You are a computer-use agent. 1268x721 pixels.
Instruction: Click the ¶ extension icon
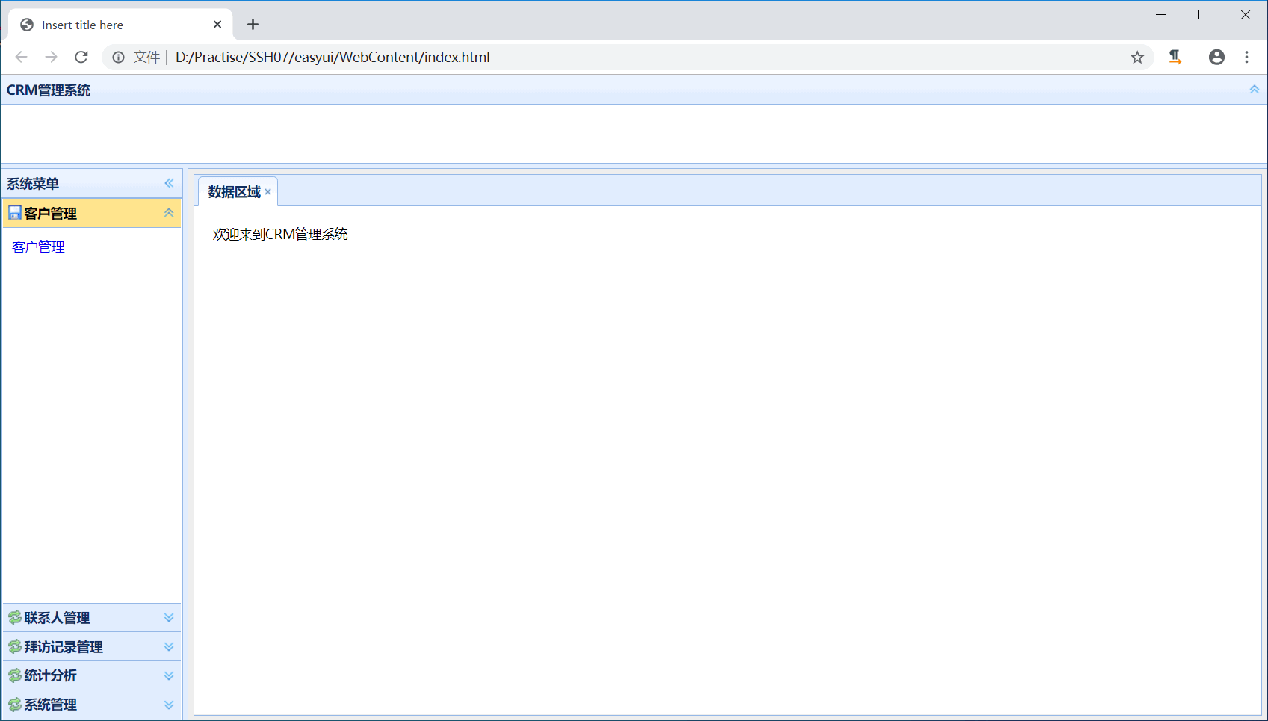pyautogui.click(x=1175, y=57)
